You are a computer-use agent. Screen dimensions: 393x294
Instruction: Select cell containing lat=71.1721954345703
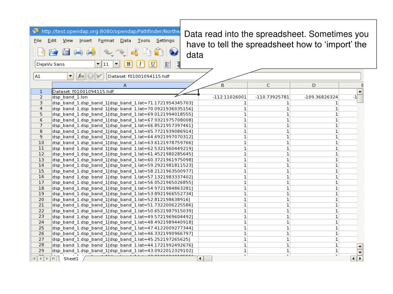[x=125, y=103]
